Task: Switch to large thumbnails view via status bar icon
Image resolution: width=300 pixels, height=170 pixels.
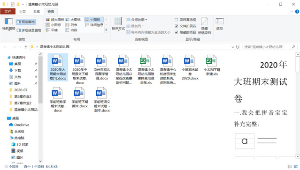Action: [x=296, y=167]
